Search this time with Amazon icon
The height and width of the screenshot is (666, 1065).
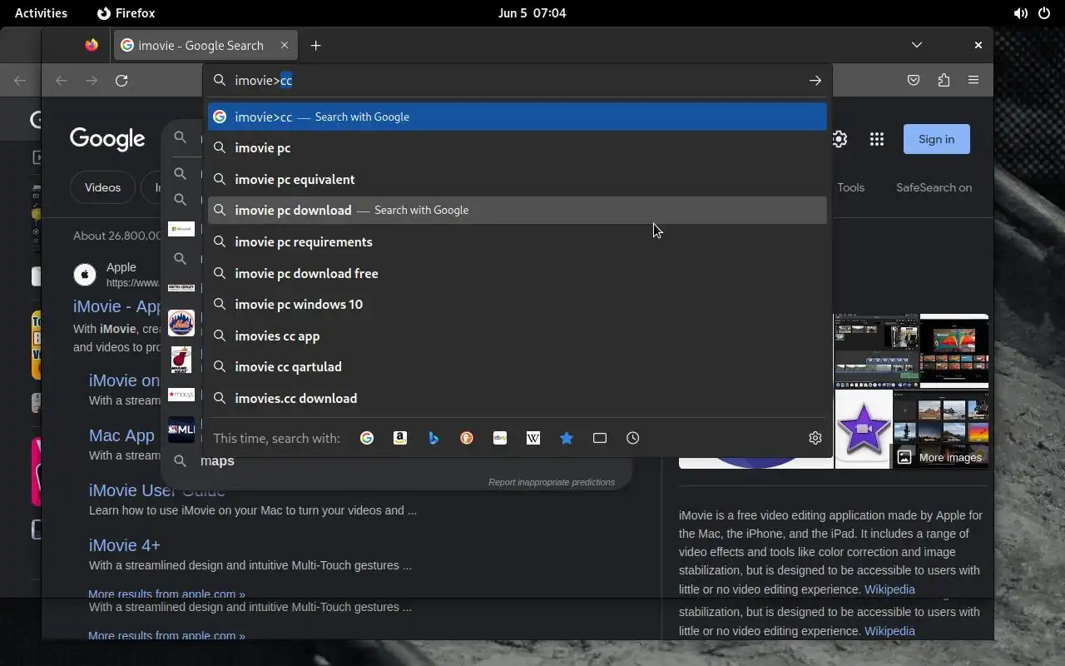tap(400, 438)
